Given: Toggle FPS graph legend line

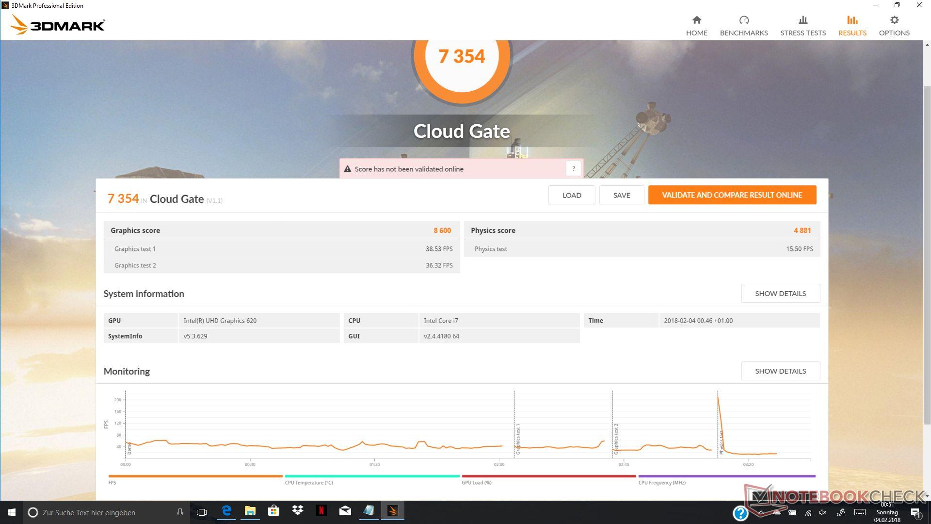Looking at the screenshot, I should (195, 477).
